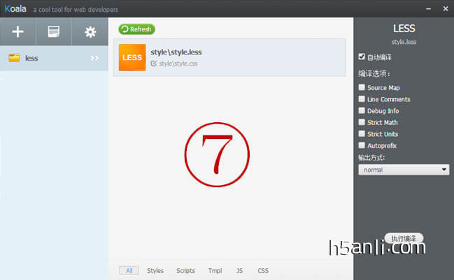The image size is (454, 280).
Task: Select the CSS filter tab
Action: (263, 270)
